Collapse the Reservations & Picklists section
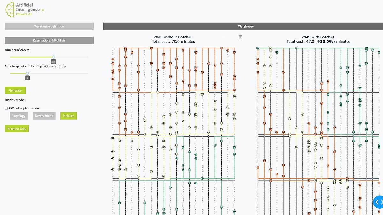The image size is (383, 215). pyautogui.click(x=49, y=40)
